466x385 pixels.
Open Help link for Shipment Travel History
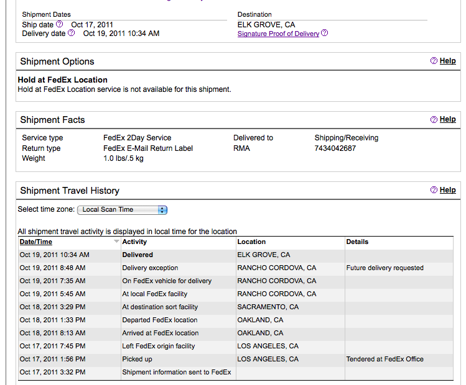coord(447,190)
